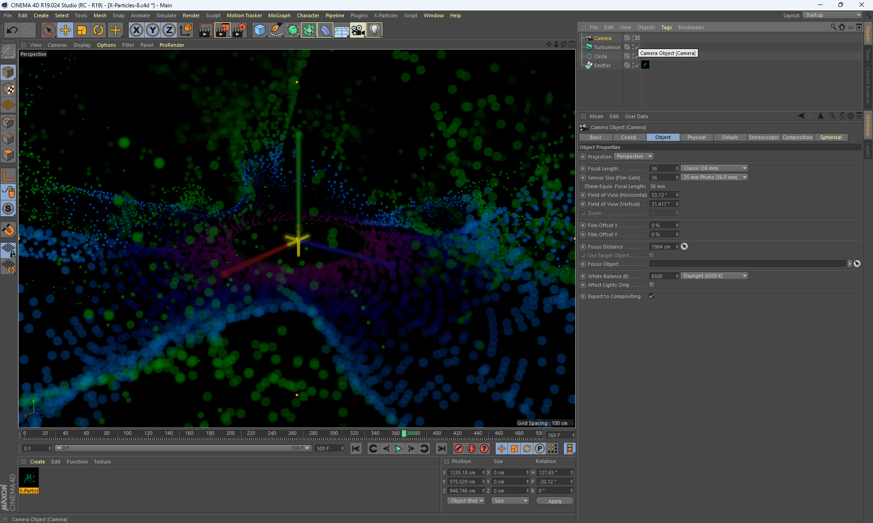The image size is (873, 523).
Task: Select the X-Particles material thumbnail
Action: pyautogui.click(x=29, y=478)
